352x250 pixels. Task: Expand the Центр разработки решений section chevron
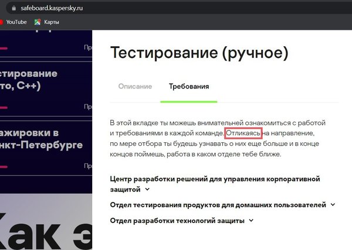pyautogui.click(x=147, y=189)
